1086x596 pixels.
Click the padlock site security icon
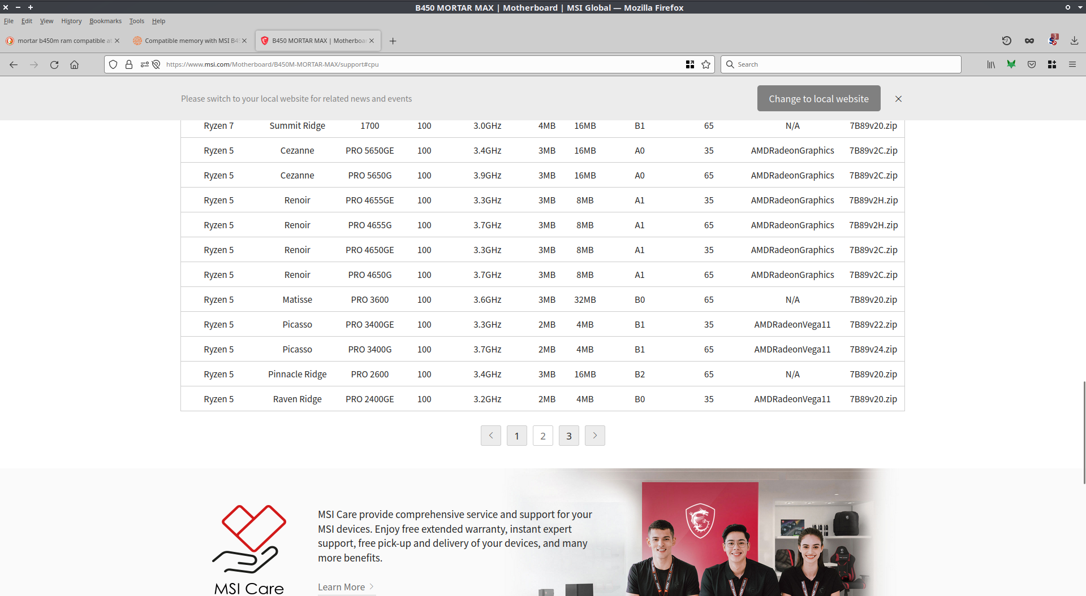pyautogui.click(x=129, y=65)
